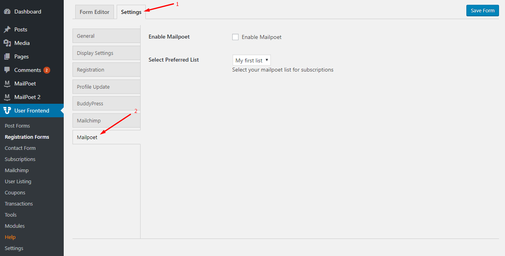Tick the Enable Mailpoet checkbox

click(x=235, y=37)
